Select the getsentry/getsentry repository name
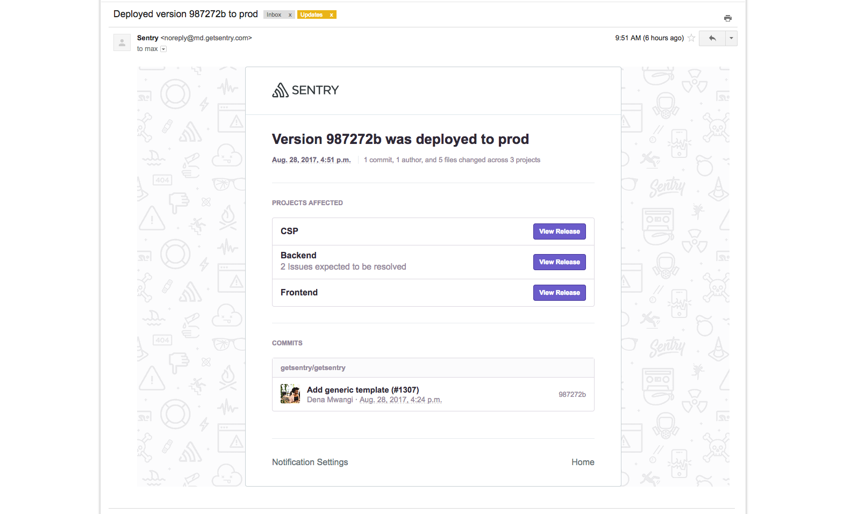 click(x=313, y=368)
